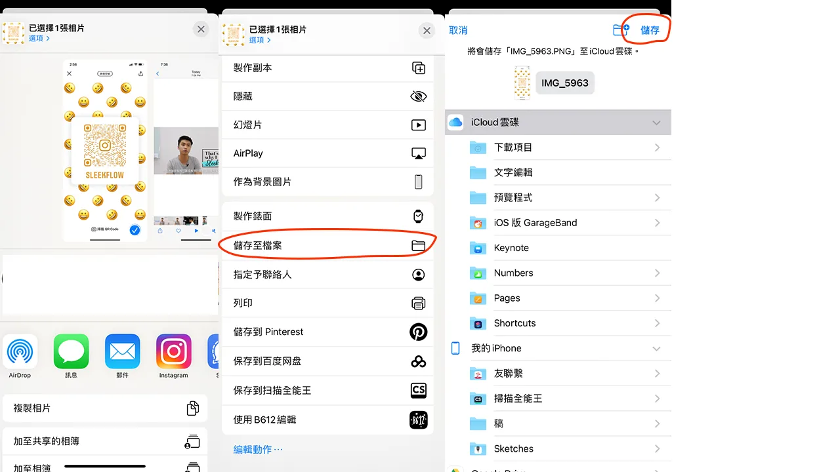Toggle the blue selection checkmark on QR photo
This screenshot has width=840, height=472.
tap(135, 230)
